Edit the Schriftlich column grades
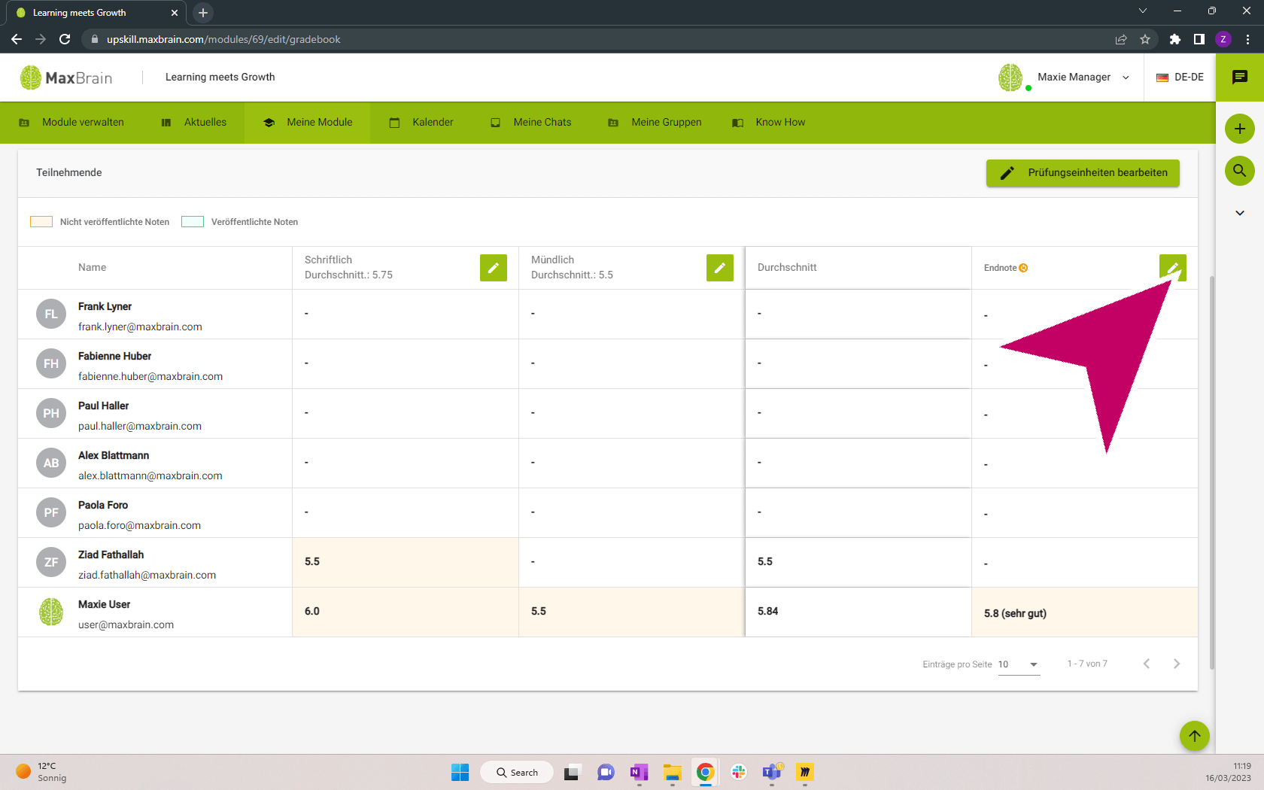Viewport: 1264px width, 790px height. pyautogui.click(x=494, y=268)
